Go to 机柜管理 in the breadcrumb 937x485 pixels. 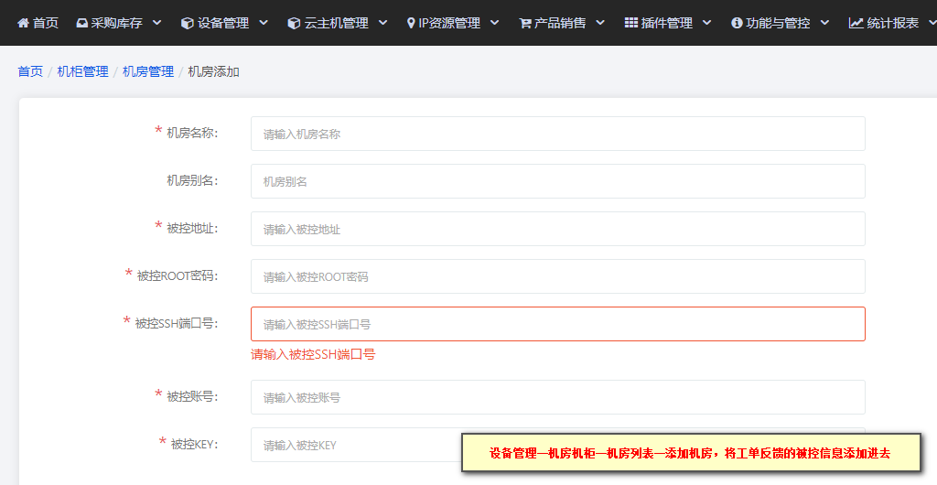tap(82, 71)
